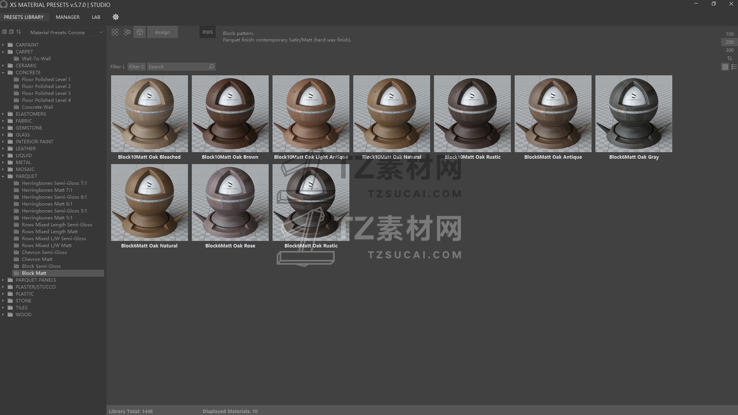
Task: Open the LAB tab
Action: click(x=96, y=17)
